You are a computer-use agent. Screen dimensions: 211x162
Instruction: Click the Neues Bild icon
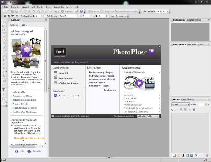pos(55,72)
